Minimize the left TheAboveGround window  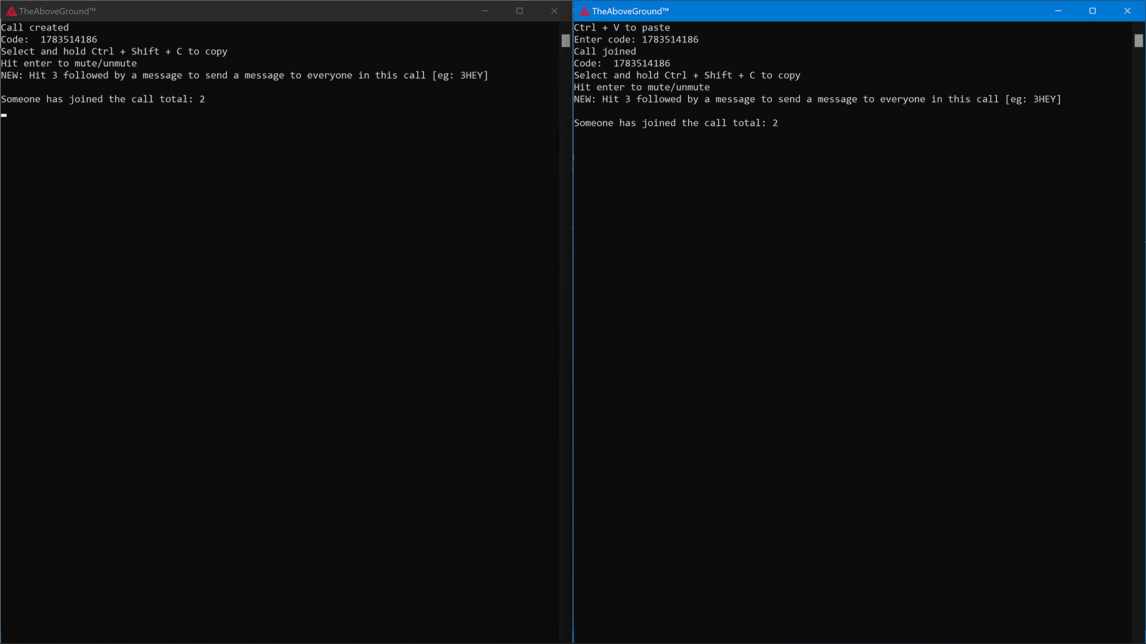485,11
